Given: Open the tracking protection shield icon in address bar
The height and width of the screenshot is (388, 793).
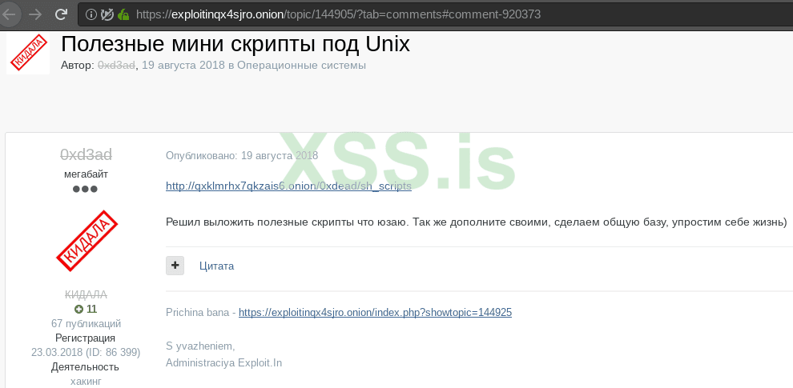Looking at the screenshot, I should coord(107,14).
